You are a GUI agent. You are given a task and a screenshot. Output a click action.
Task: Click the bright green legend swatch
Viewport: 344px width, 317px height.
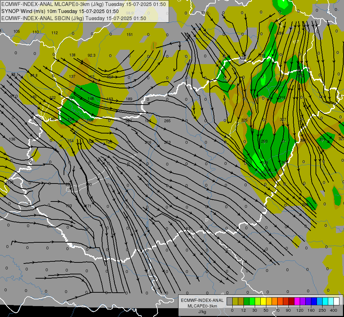pos(252,301)
